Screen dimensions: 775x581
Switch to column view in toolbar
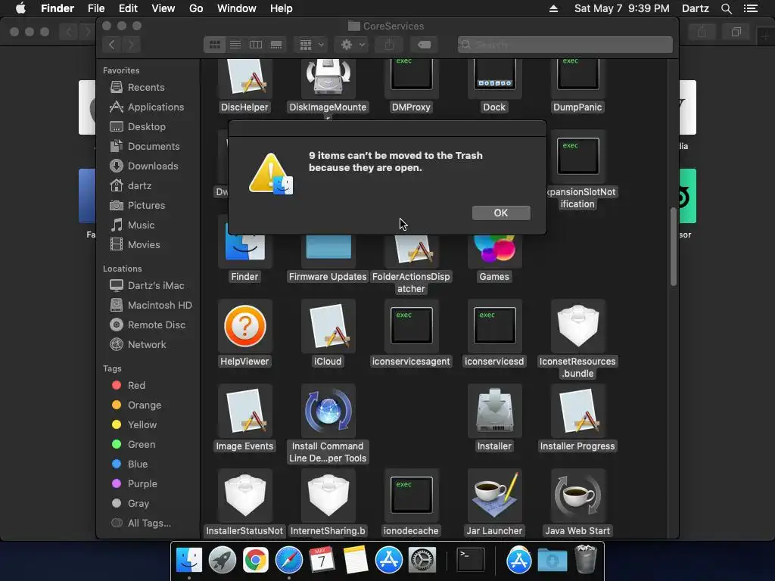tap(256, 45)
